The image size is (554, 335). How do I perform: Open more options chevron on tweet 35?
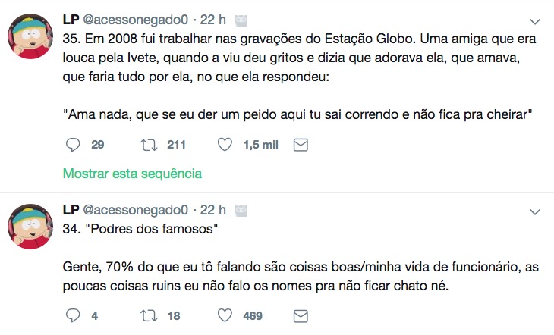point(534,20)
